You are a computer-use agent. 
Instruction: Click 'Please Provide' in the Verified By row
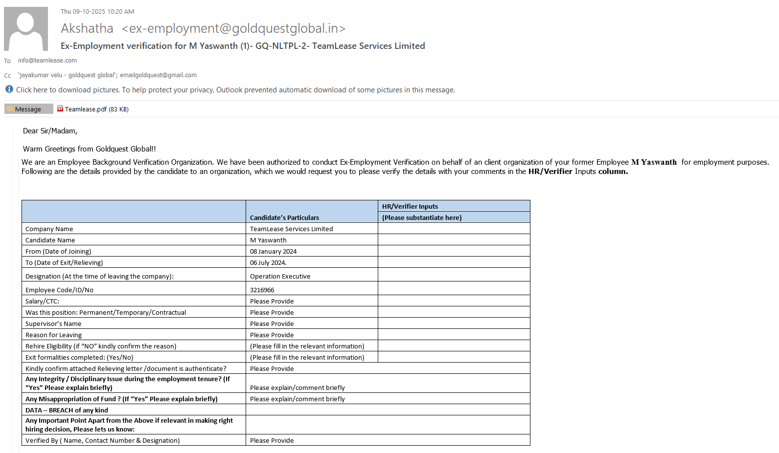272,440
